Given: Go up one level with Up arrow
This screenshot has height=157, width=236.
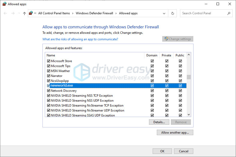Looking at the screenshot, I should [x=24, y=13].
